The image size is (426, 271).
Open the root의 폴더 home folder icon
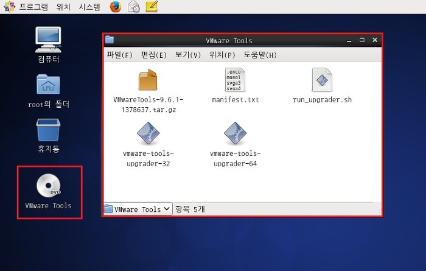coord(48,84)
